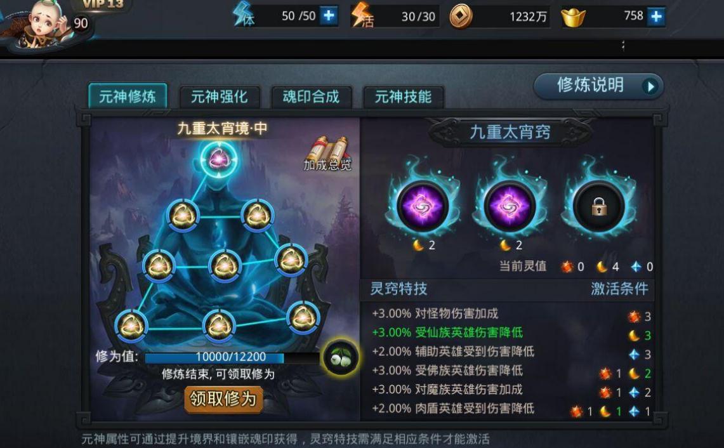Select the first purple soul seal slot

[x=423, y=206]
